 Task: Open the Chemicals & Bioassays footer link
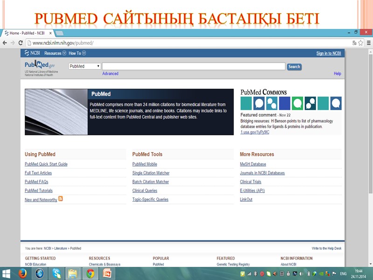(x=104, y=264)
